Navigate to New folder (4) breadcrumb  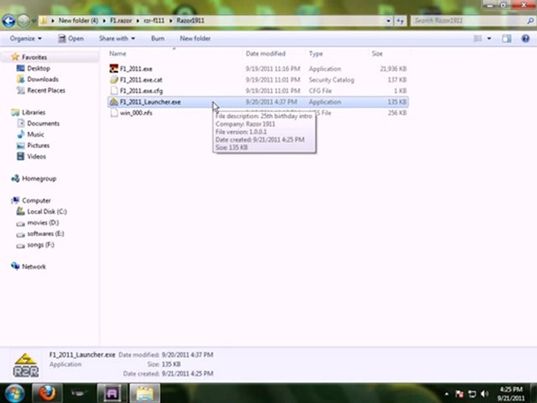coord(78,21)
